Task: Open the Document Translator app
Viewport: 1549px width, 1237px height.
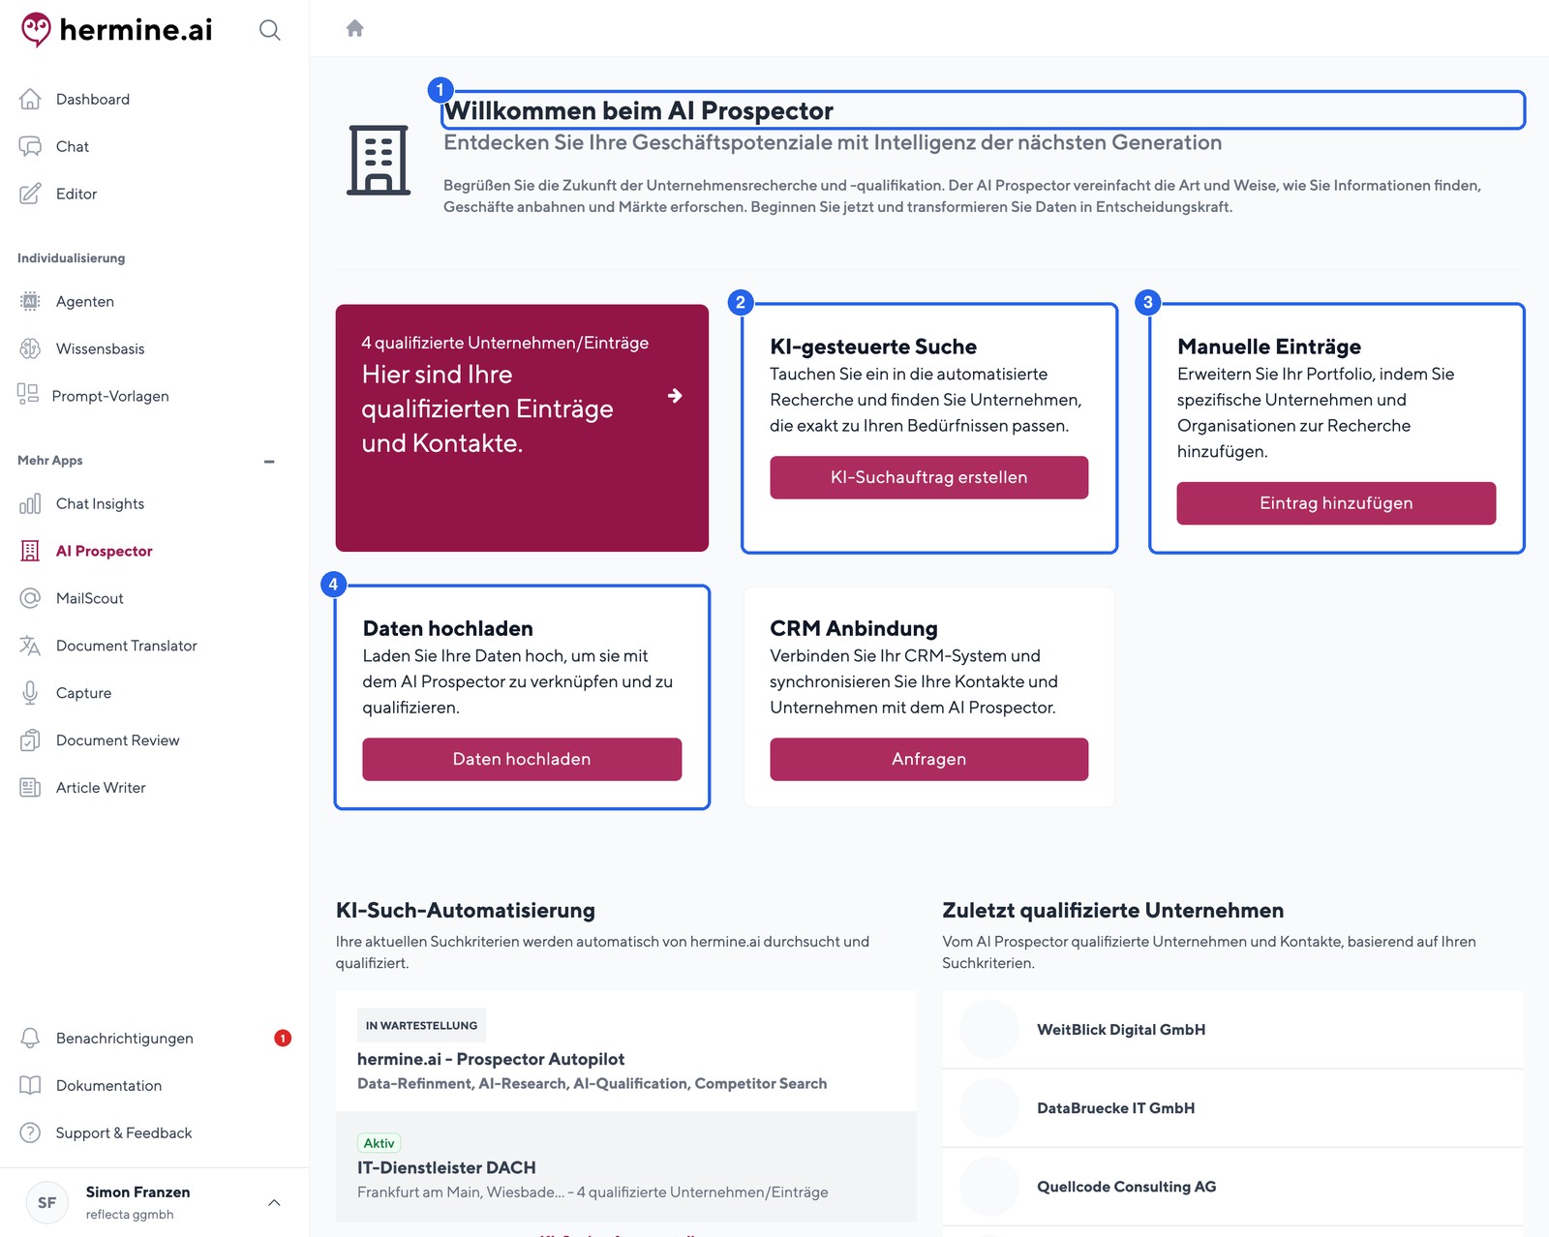Action: click(127, 646)
